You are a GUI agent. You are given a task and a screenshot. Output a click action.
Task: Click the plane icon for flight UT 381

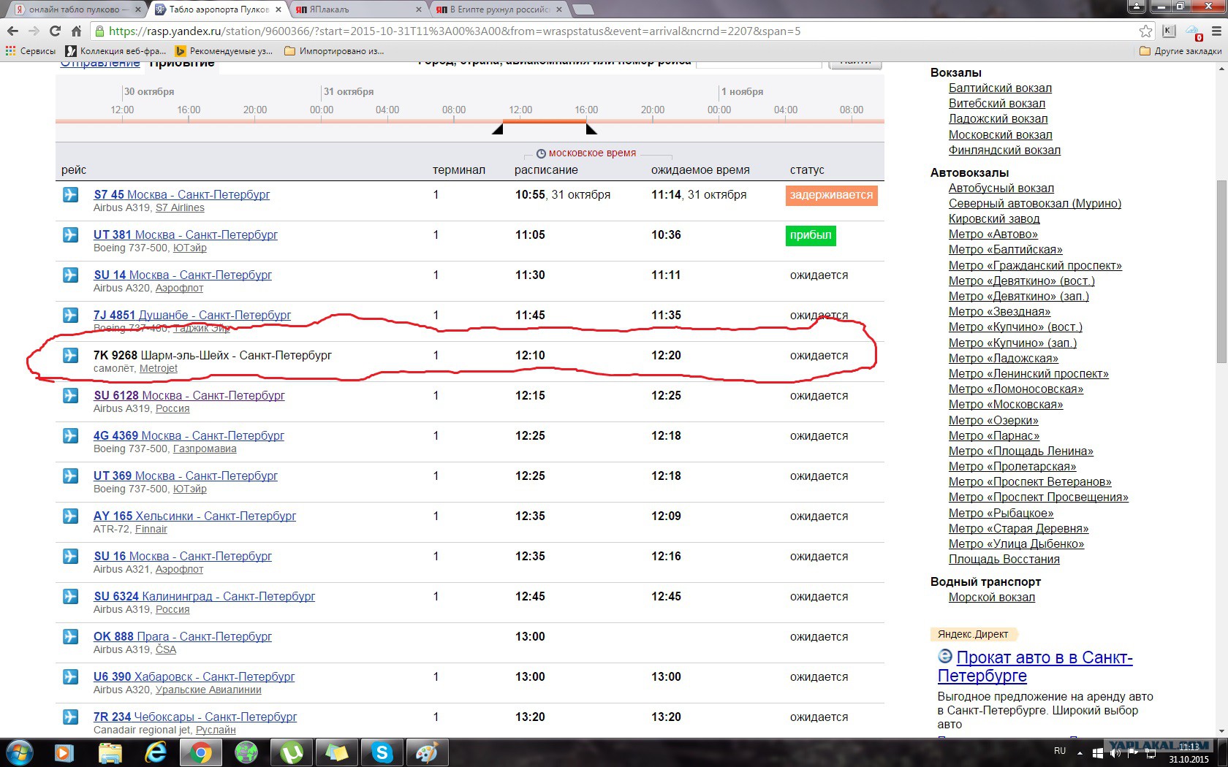point(70,235)
